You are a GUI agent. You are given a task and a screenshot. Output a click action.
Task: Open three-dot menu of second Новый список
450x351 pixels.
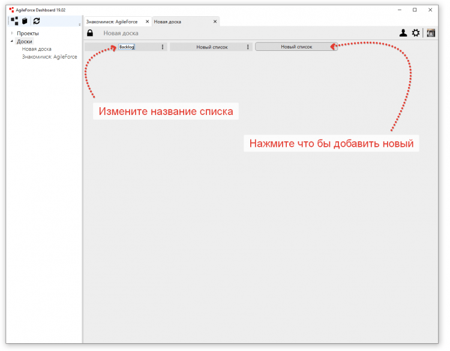pos(248,47)
